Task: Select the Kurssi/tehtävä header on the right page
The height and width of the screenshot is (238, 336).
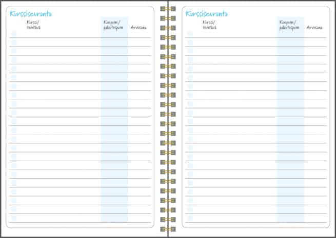Action: click(210, 25)
